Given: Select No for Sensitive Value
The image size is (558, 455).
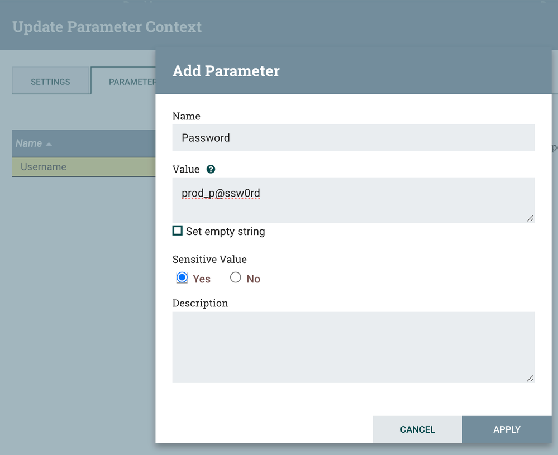Looking at the screenshot, I should pyautogui.click(x=236, y=277).
